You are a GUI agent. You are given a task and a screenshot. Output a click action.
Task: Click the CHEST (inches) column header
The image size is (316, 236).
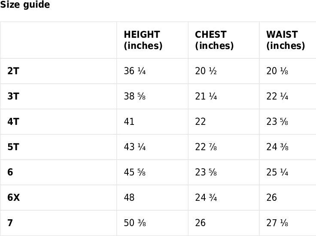click(x=214, y=40)
